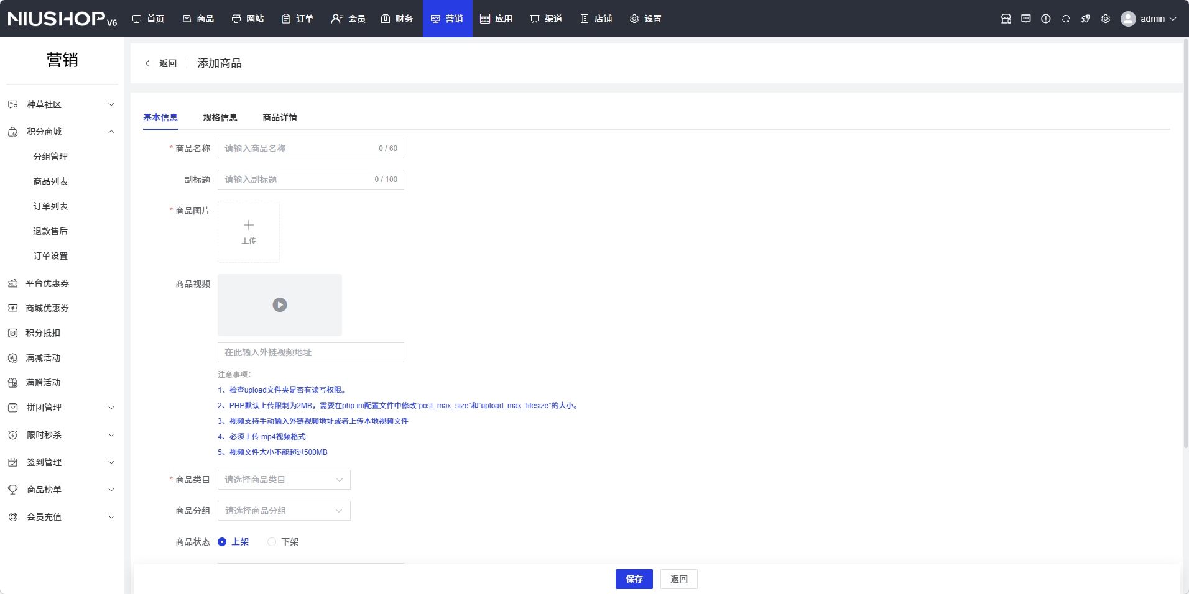Switch to the 规格信息 tab

point(220,117)
